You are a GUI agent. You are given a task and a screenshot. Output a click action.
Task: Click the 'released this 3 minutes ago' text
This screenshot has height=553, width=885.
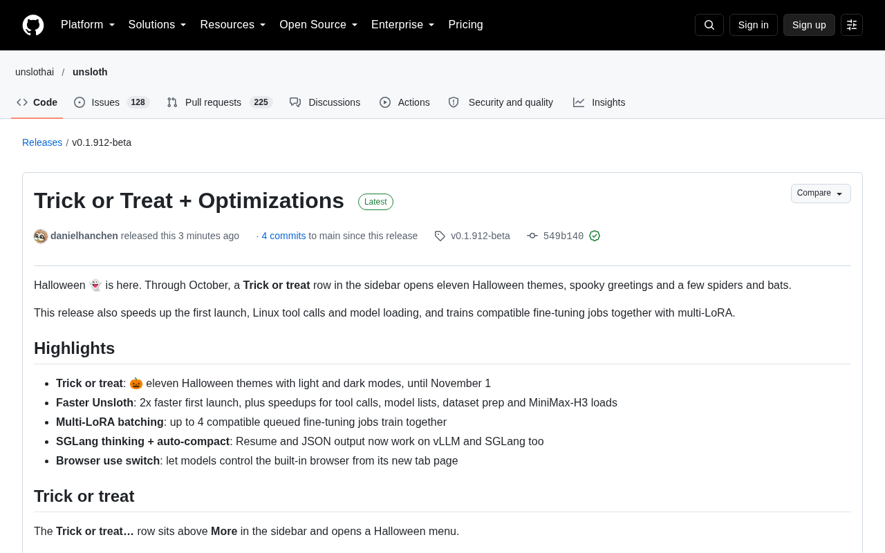pos(180,236)
